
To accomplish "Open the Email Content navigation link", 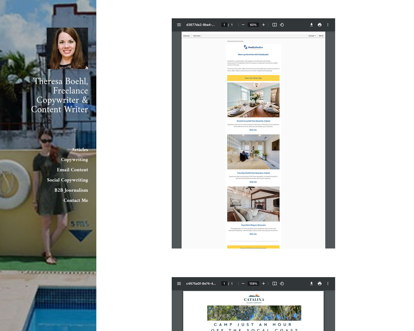I will pyautogui.click(x=72, y=170).
